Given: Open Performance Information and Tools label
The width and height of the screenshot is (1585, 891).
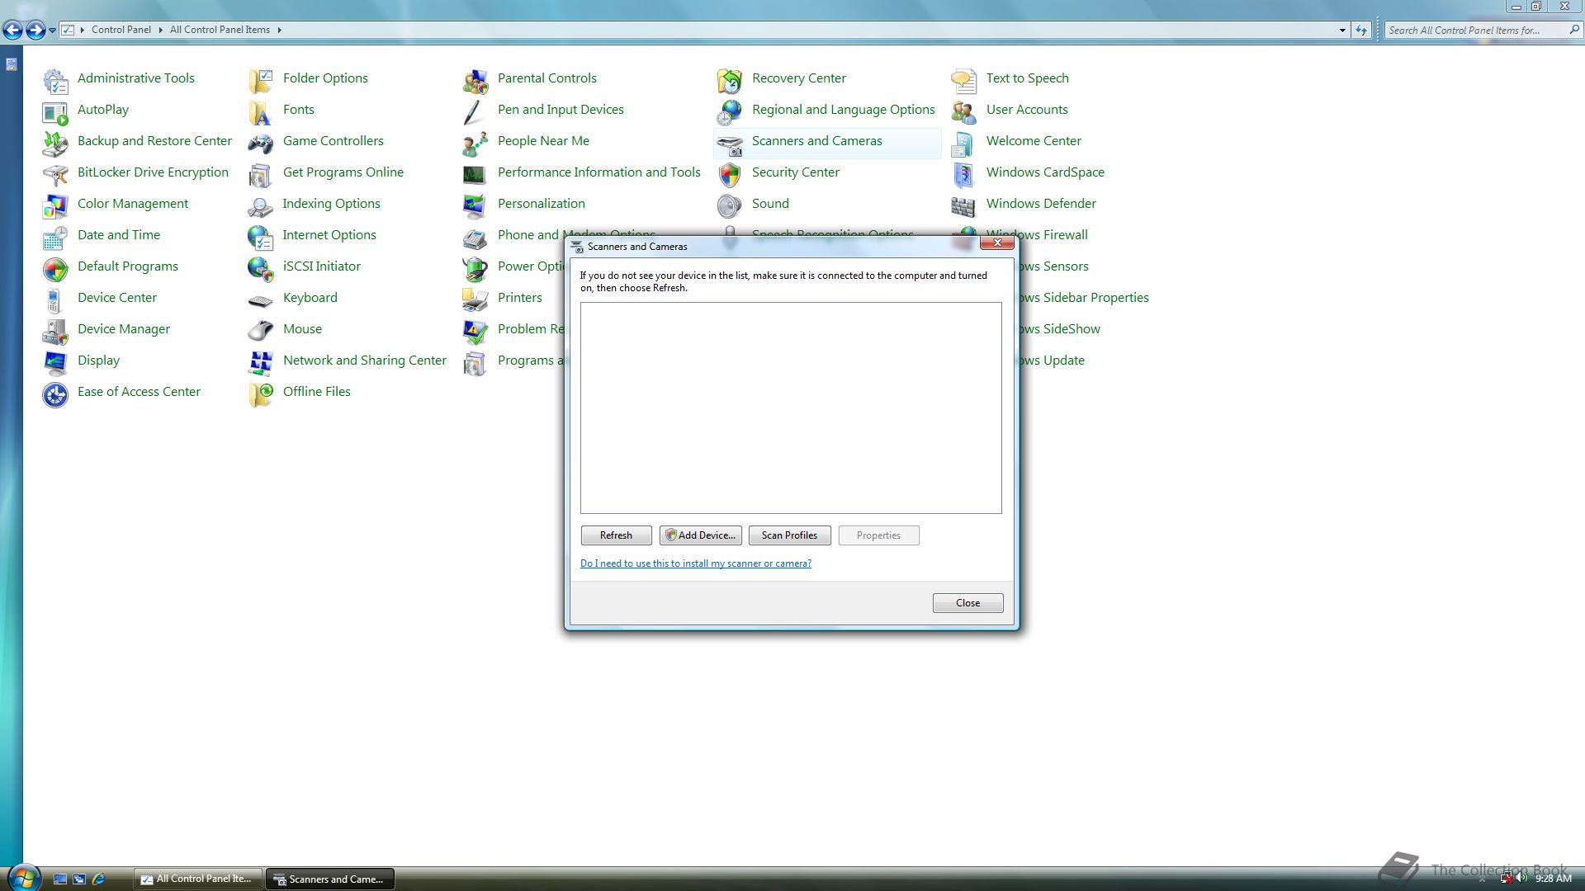Looking at the screenshot, I should (599, 172).
